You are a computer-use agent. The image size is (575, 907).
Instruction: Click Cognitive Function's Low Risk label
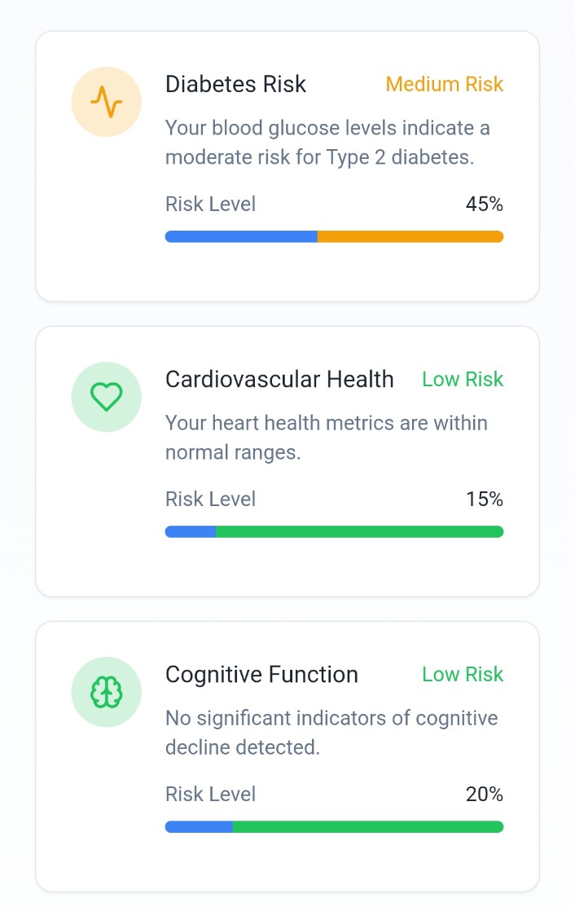click(x=463, y=675)
